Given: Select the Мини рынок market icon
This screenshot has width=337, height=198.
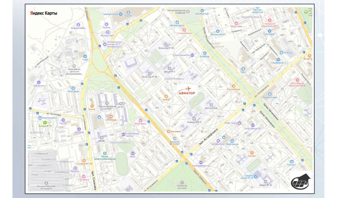Looking at the screenshot, I should coord(232,141).
